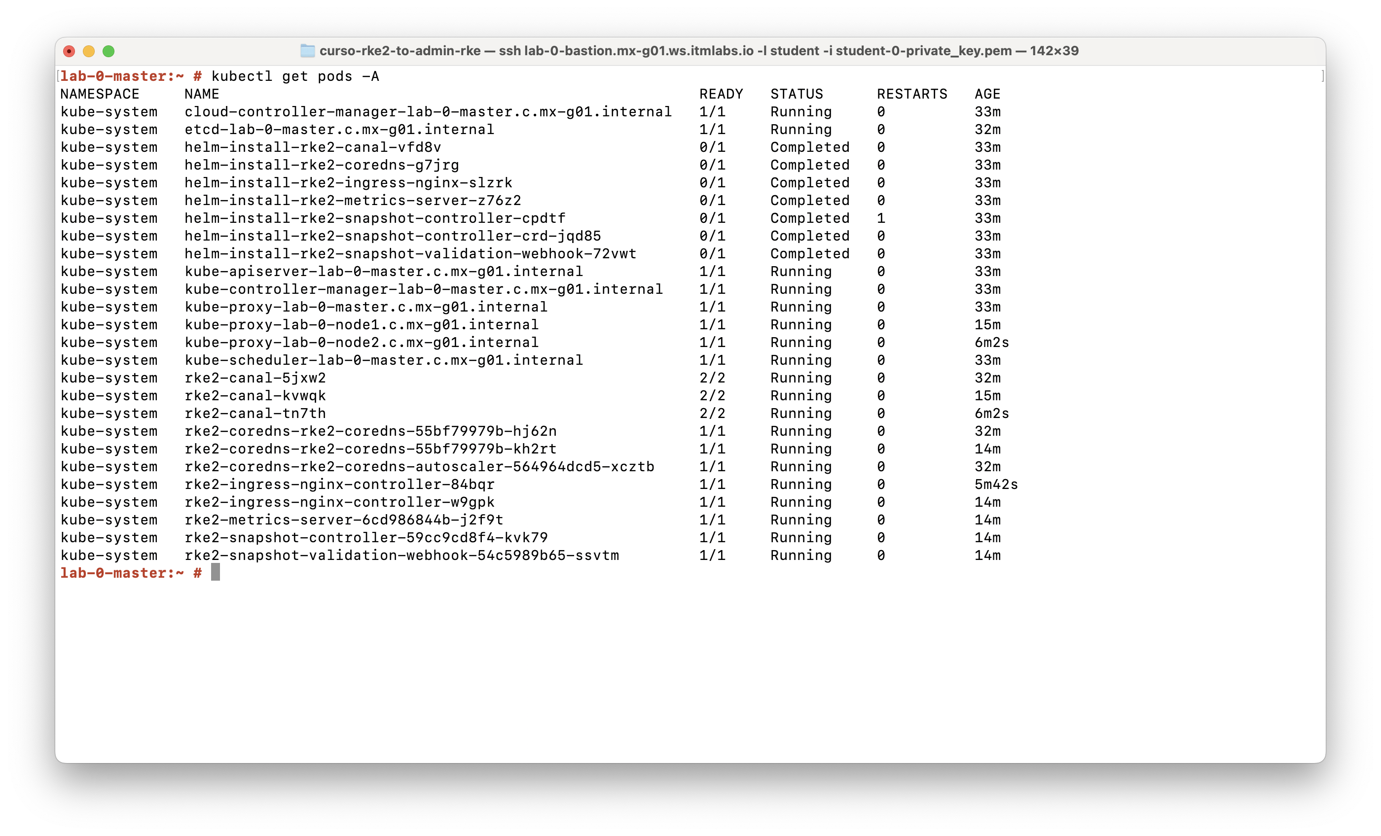Click the RESTARTS column header
Screen dimensions: 1381x836
tap(912, 94)
